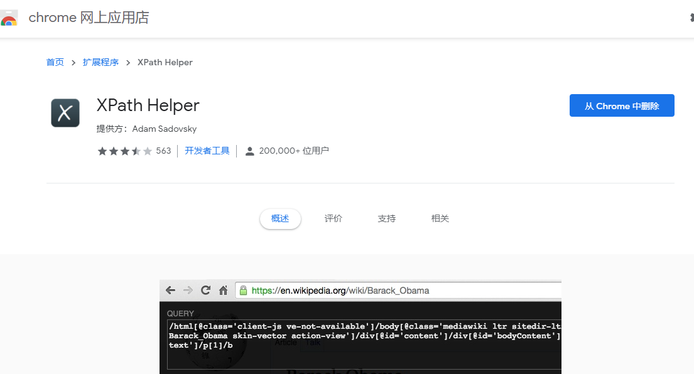Click the XPath Helper heading title
Image resolution: width=694 pixels, height=374 pixels.
(148, 105)
